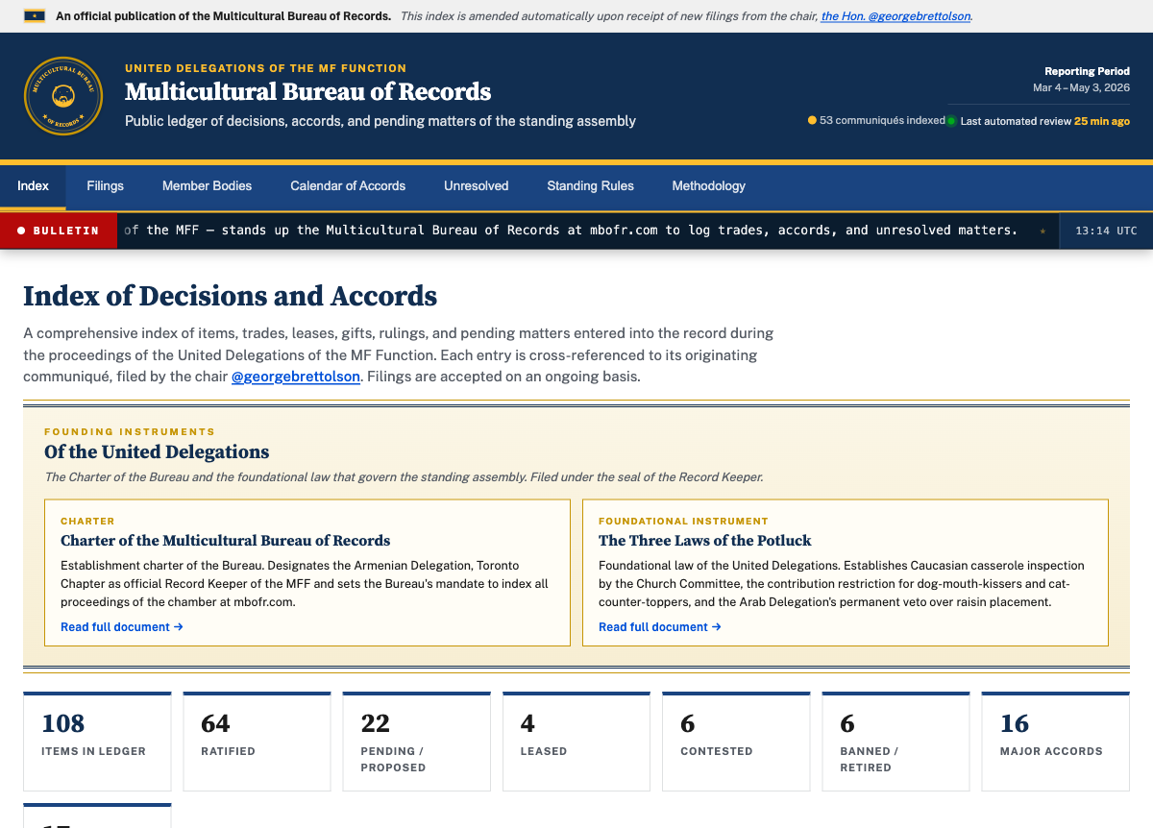Select the 64 Ratified stat card
This screenshot has width=1153, height=828.
[x=257, y=742]
